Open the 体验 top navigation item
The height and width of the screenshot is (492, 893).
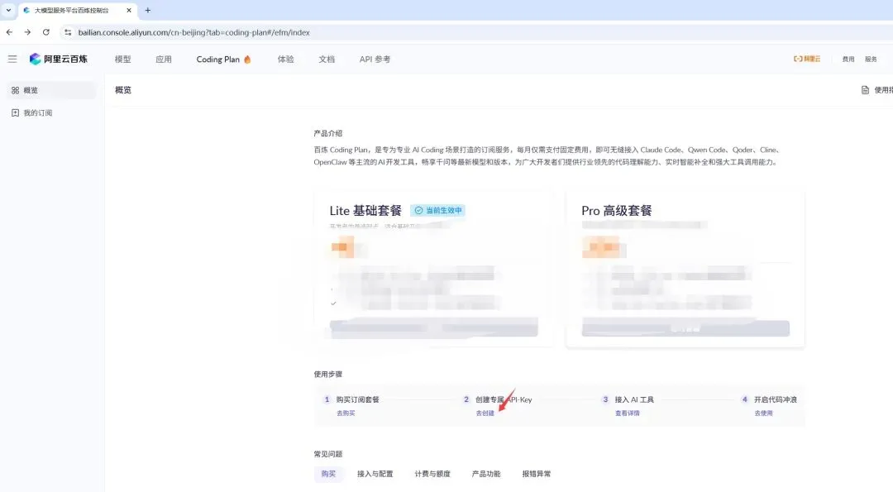[285, 60]
